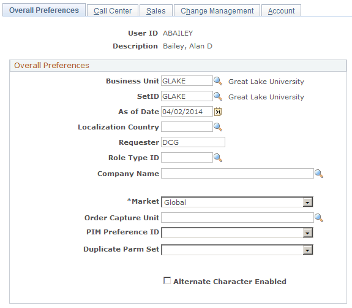
Task: Click the Duplicate Parm Set field label
Action: 121,249
